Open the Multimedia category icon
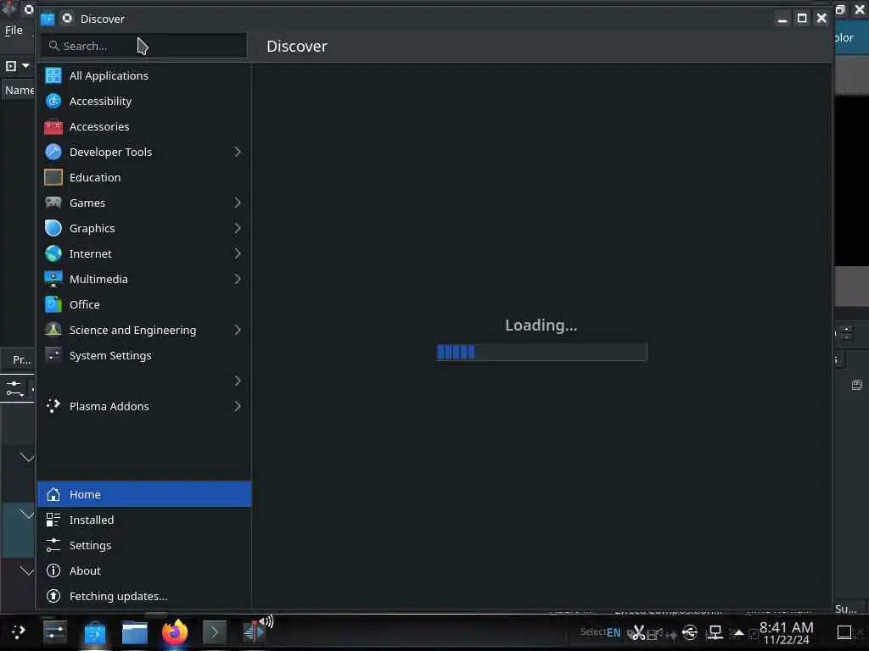Screen dimensions: 869x651 click(x=53, y=279)
